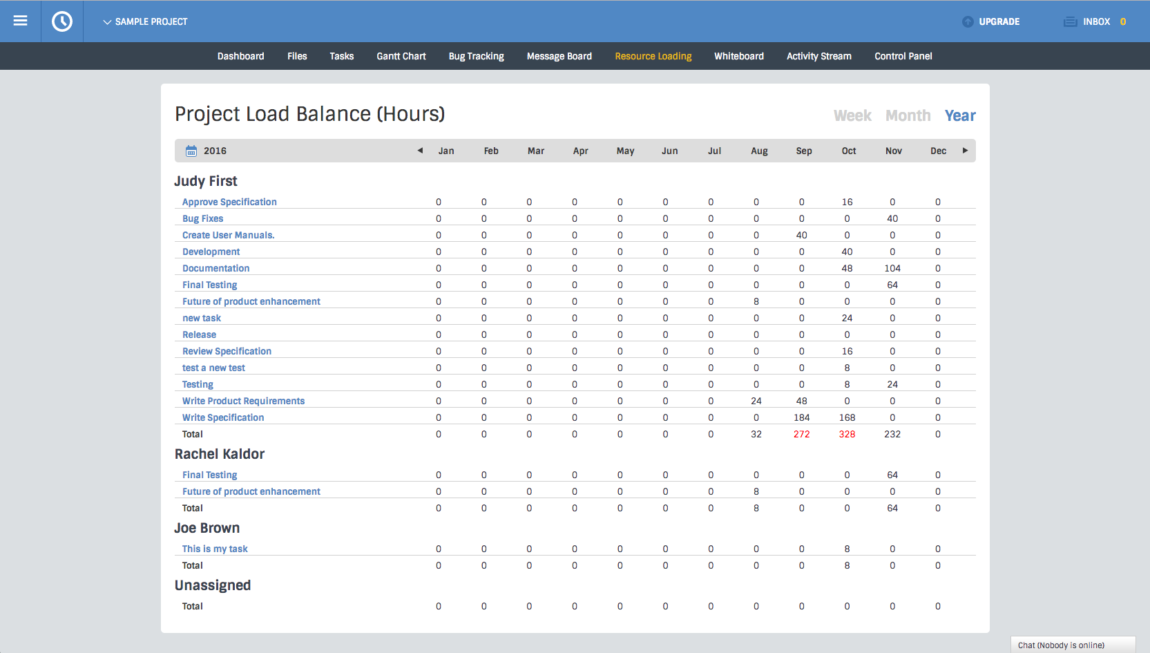1150x653 pixels.
Task: Switch to Week view
Action: pyautogui.click(x=852, y=115)
